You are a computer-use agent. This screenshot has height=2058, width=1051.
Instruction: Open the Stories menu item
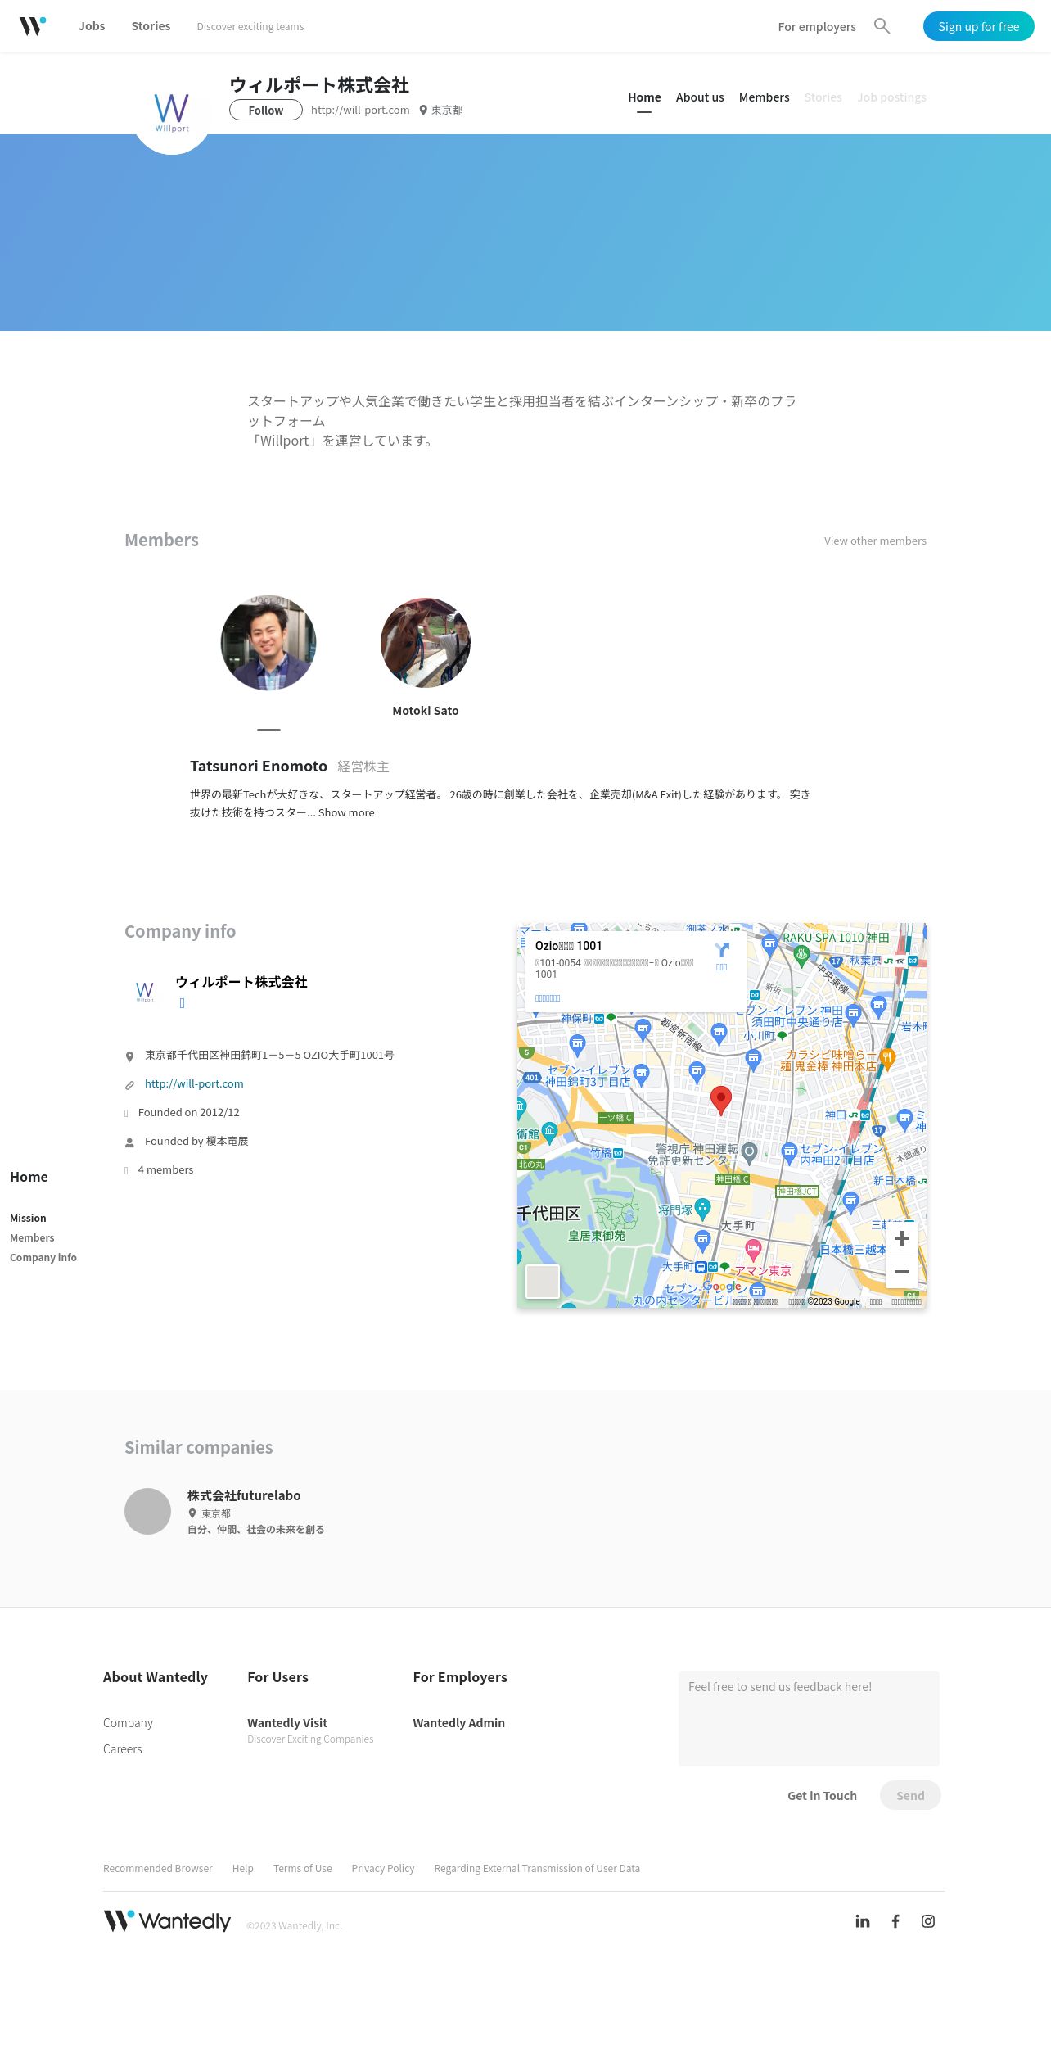tap(151, 26)
